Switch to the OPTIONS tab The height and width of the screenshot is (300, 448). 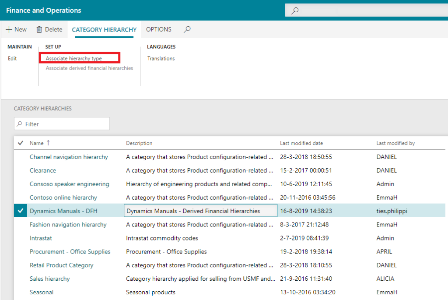pyautogui.click(x=158, y=29)
